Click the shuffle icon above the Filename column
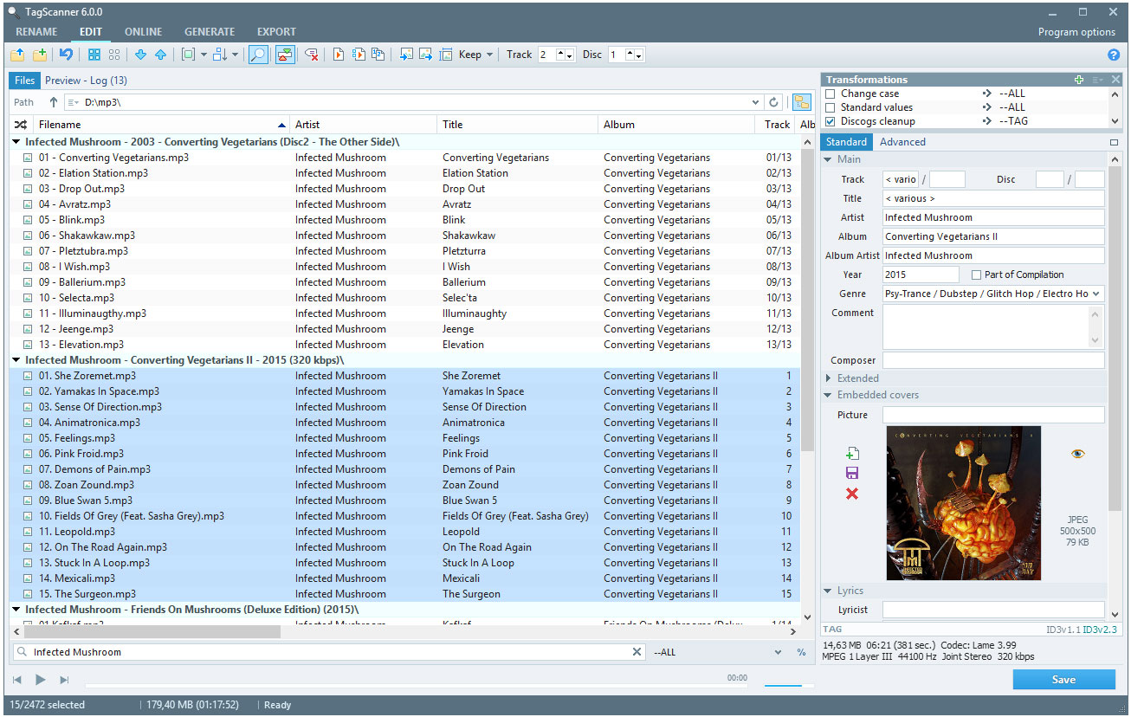The image size is (1131, 717). (x=22, y=124)
